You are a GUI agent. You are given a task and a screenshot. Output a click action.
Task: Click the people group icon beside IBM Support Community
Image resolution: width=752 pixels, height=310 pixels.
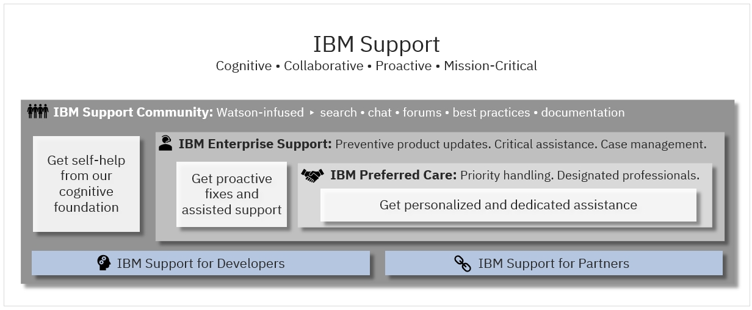pos(38,112)
